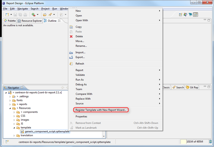The image size is (214, 147).
Task: Click the New wizard toolbar icon
Action: [x=7, y=15]
